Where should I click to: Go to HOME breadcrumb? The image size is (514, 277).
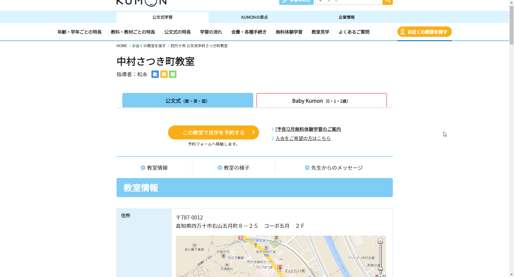coord(122,46)
